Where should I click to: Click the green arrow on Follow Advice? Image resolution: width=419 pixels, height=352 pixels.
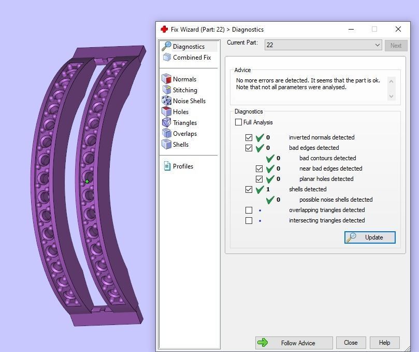point(263,342)
